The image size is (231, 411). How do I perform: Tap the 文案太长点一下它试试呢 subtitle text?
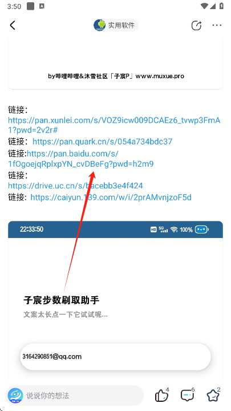point(66,315)
